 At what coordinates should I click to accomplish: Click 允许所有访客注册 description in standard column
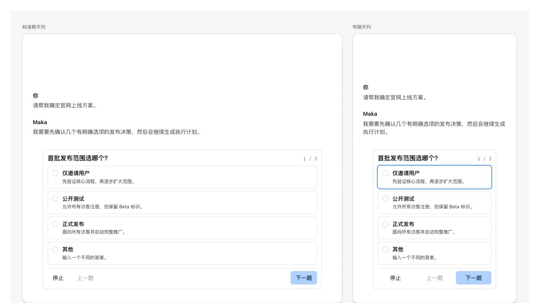point(103,207)
